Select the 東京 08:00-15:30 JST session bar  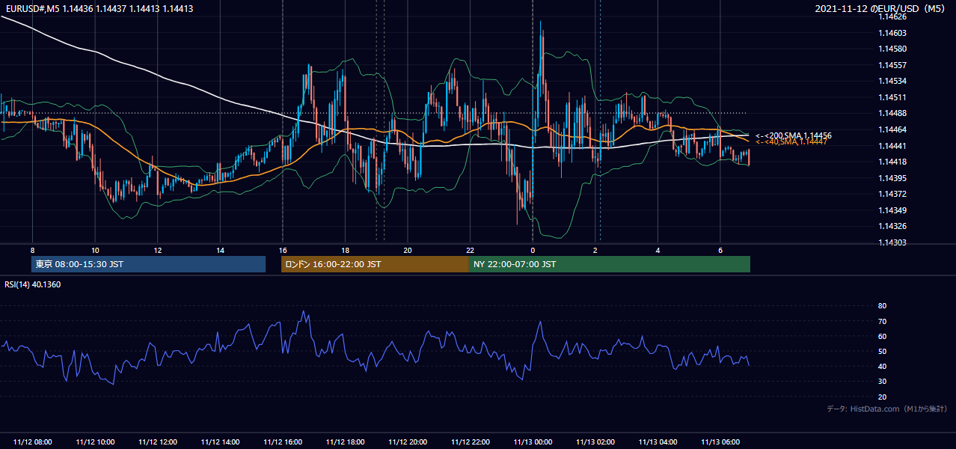point(148,264)
